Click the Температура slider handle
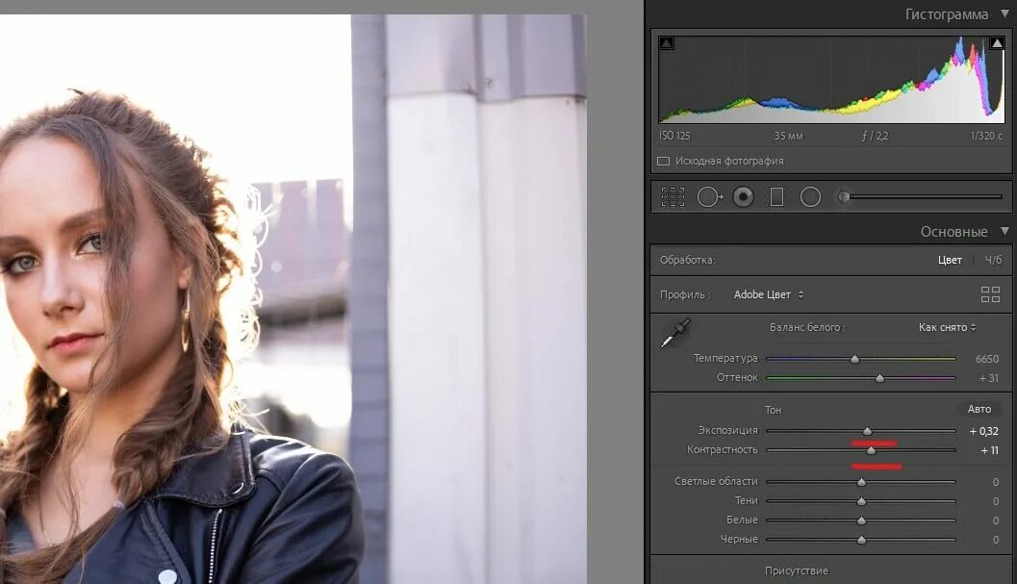The width and height of the screenshot is (1017, 584). pos(854,359)
